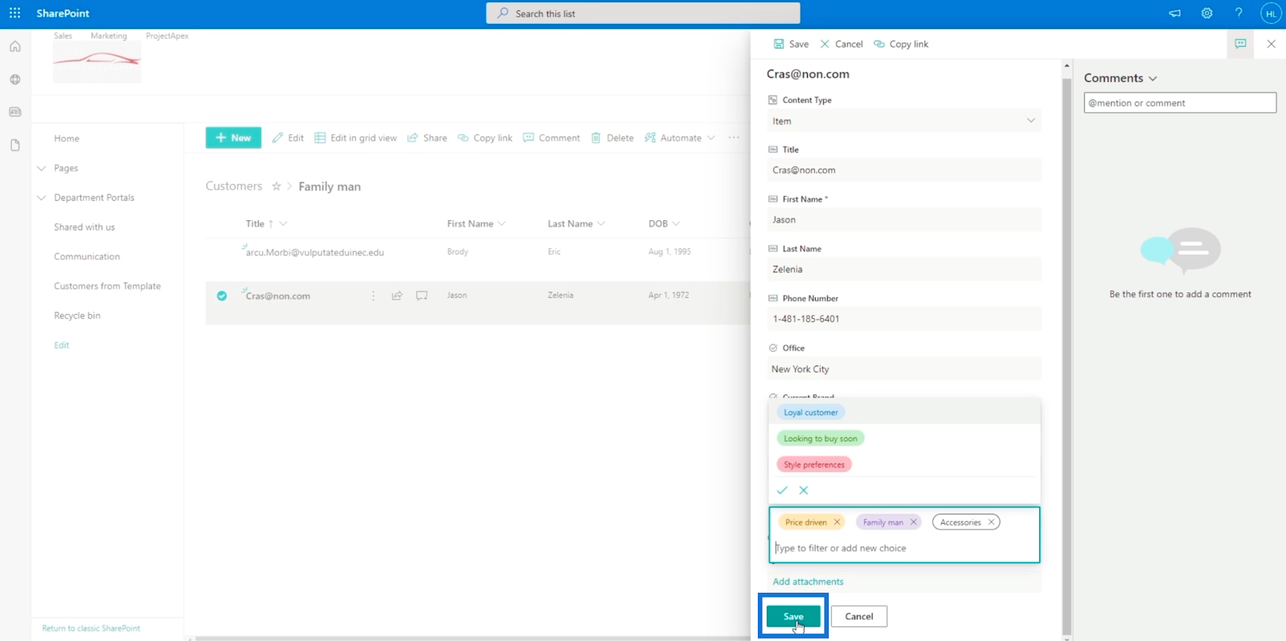
Task: Go to Home in the left navigation
Action: [67, 139]
